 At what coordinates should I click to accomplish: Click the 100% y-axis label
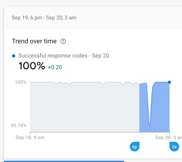tap(21, 82)
